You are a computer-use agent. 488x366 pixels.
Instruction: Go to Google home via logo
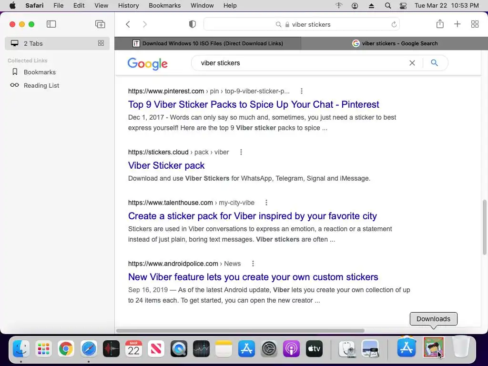tap(148, 64)
